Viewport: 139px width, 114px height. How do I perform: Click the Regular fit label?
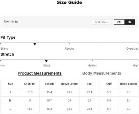(x=69, y=48)
